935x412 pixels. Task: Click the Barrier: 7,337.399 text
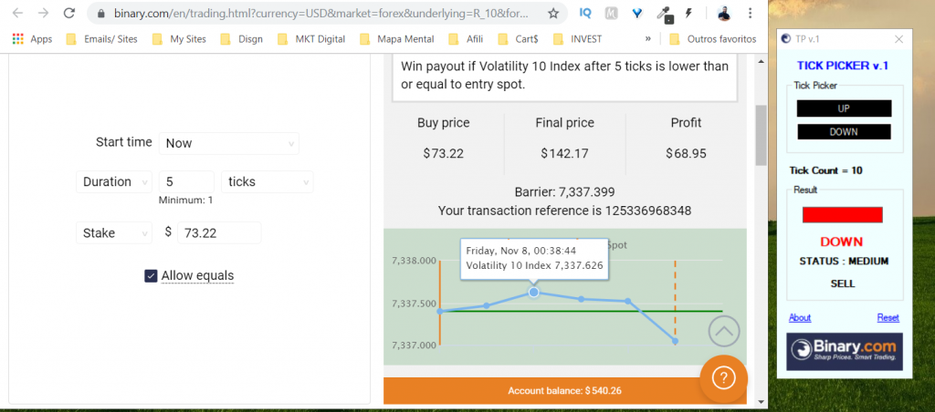pyautogui.click(x=564, y=192)
